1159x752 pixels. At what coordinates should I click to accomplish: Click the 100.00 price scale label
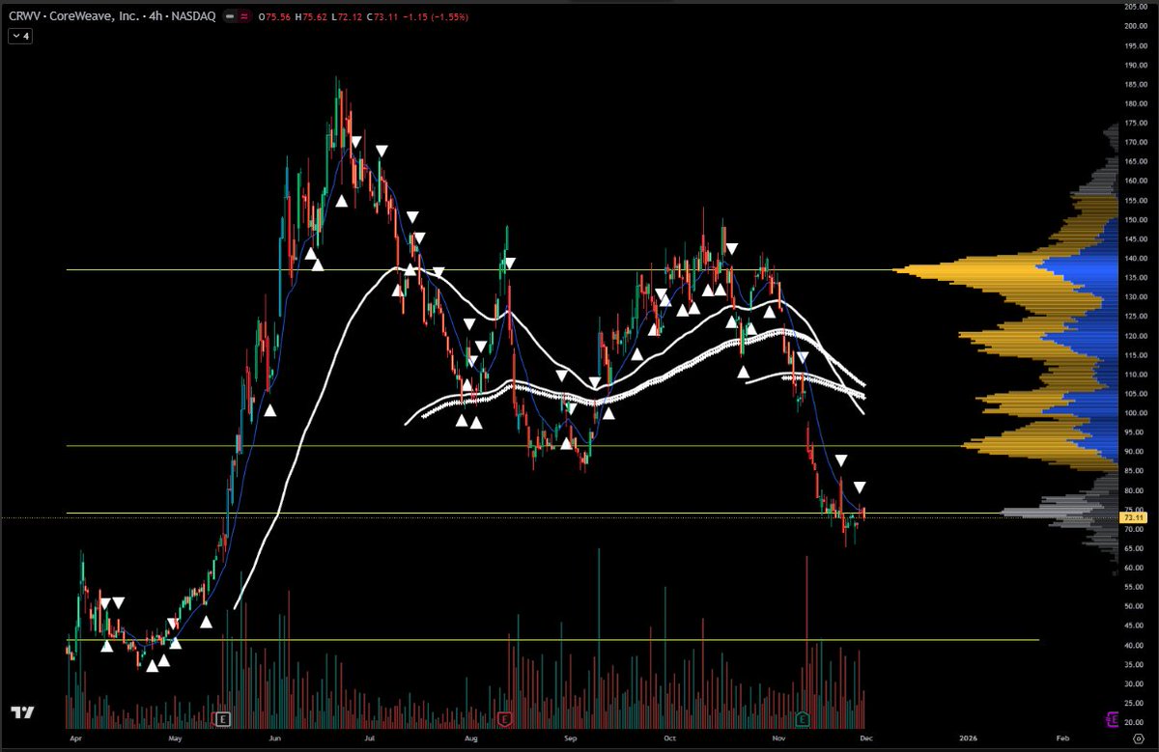click(x=1134, y=413)
